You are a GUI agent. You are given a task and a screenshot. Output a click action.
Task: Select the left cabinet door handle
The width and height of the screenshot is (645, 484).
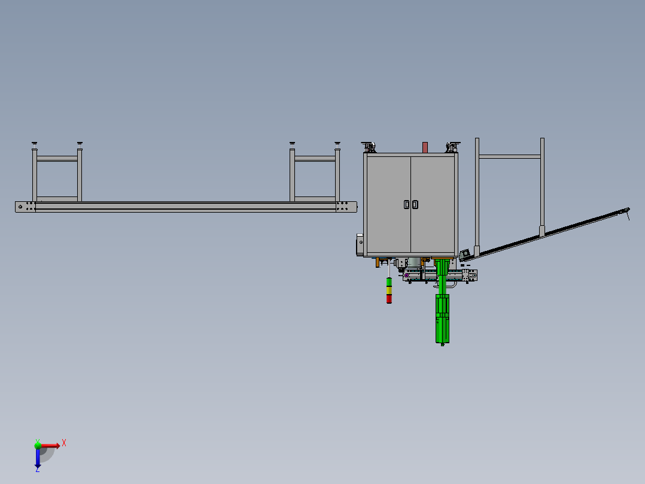coord(406,204)
